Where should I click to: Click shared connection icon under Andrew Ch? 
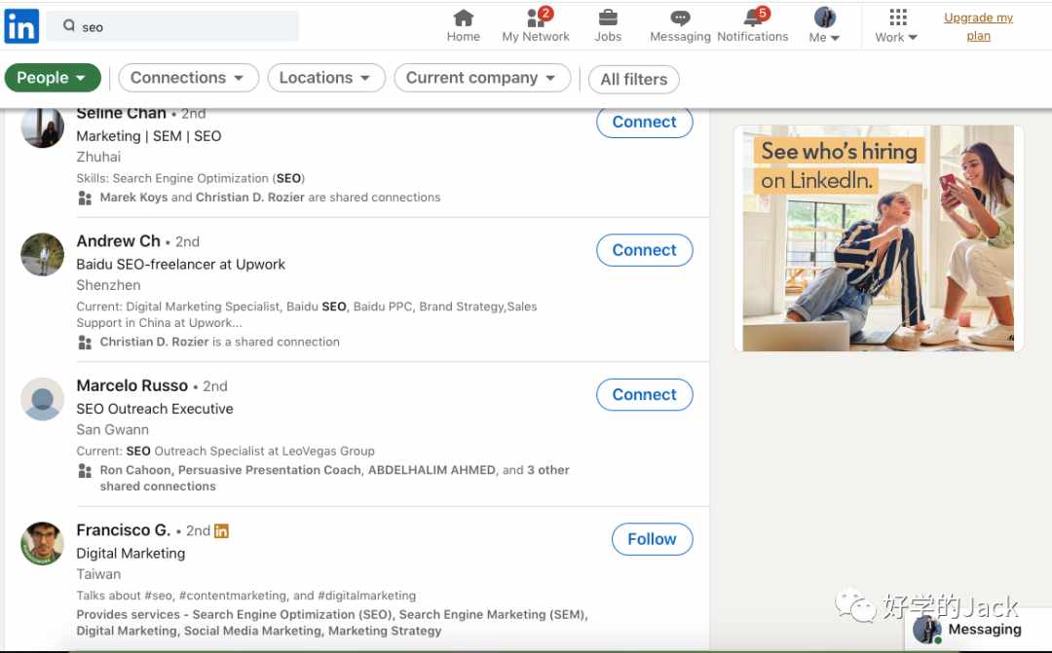click(85, 343)
